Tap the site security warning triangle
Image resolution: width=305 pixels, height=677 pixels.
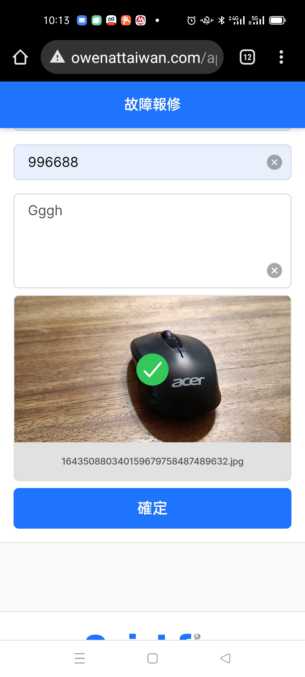click(58, 57)
